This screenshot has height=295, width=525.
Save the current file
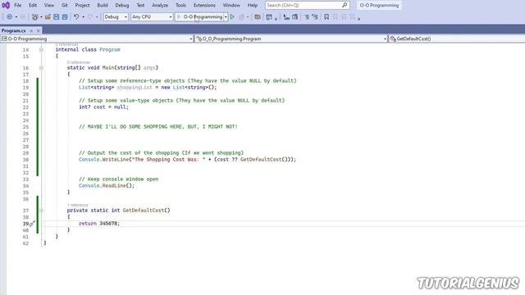click(57, 16)
